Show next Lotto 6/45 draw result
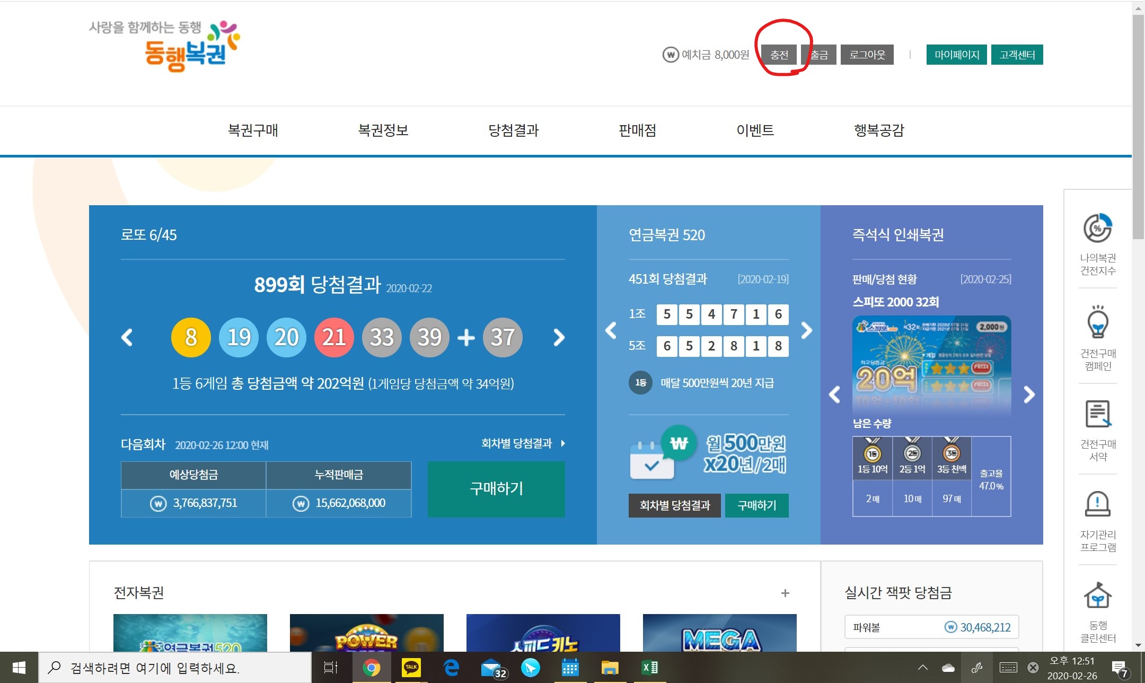Viewport: 1145px width, 683px height. tap(559, 337)
